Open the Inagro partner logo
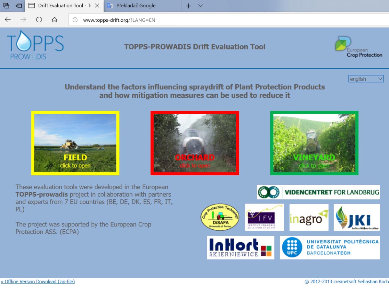The width and height of the screenshot is (389, 289). click(x=309, y=217)
